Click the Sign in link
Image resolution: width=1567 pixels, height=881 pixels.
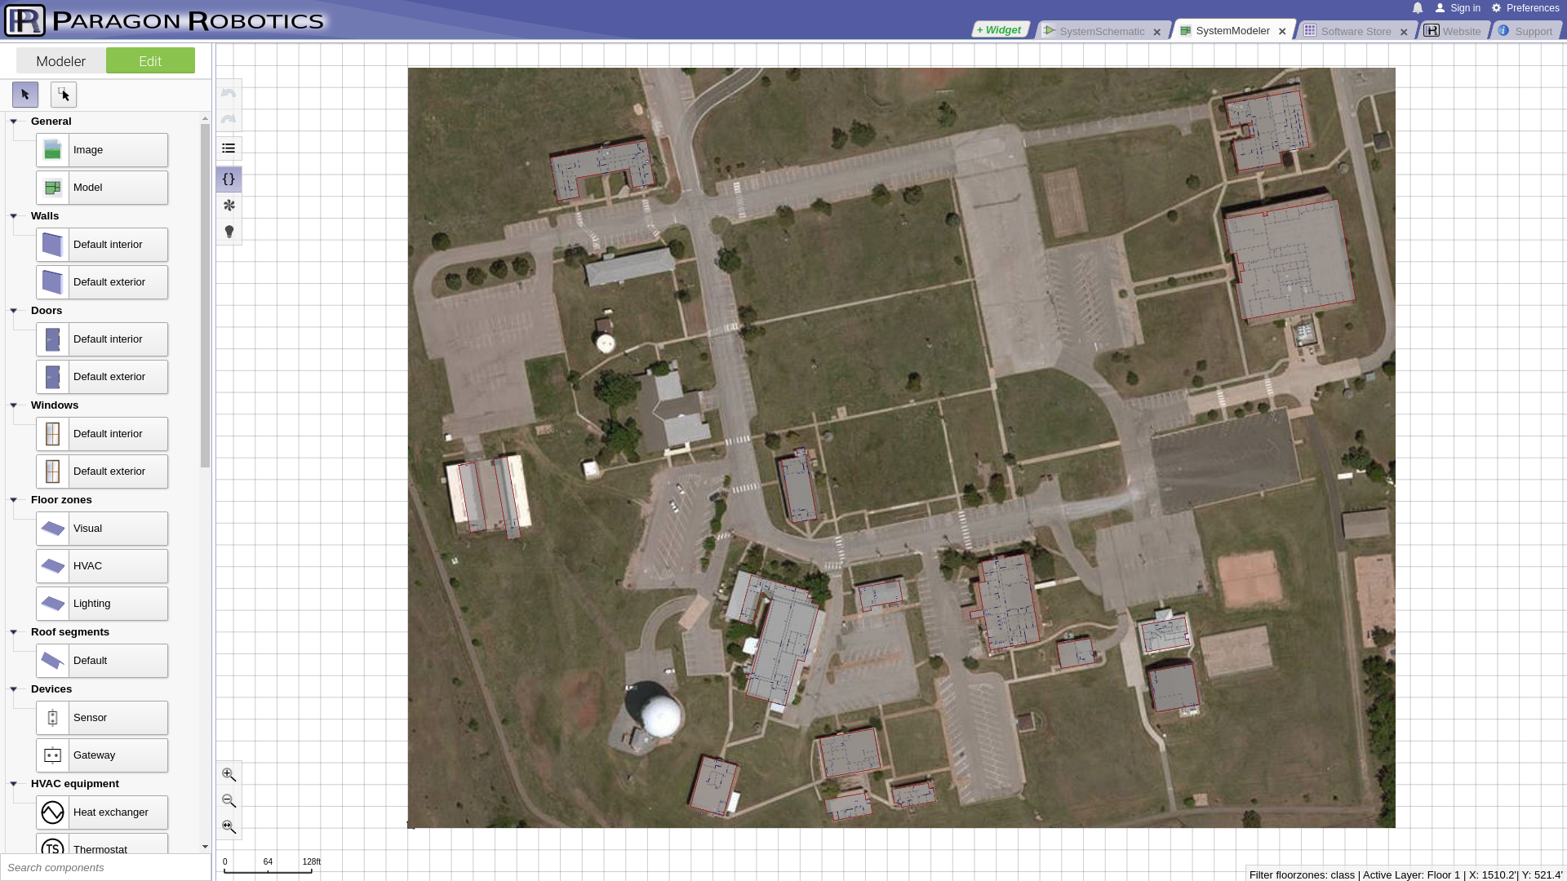[x=1465, y=8]
